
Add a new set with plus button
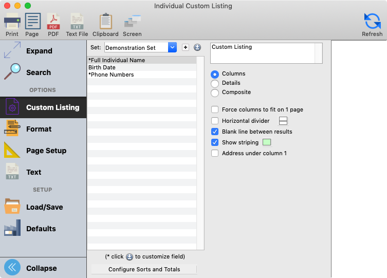(186, 48)
